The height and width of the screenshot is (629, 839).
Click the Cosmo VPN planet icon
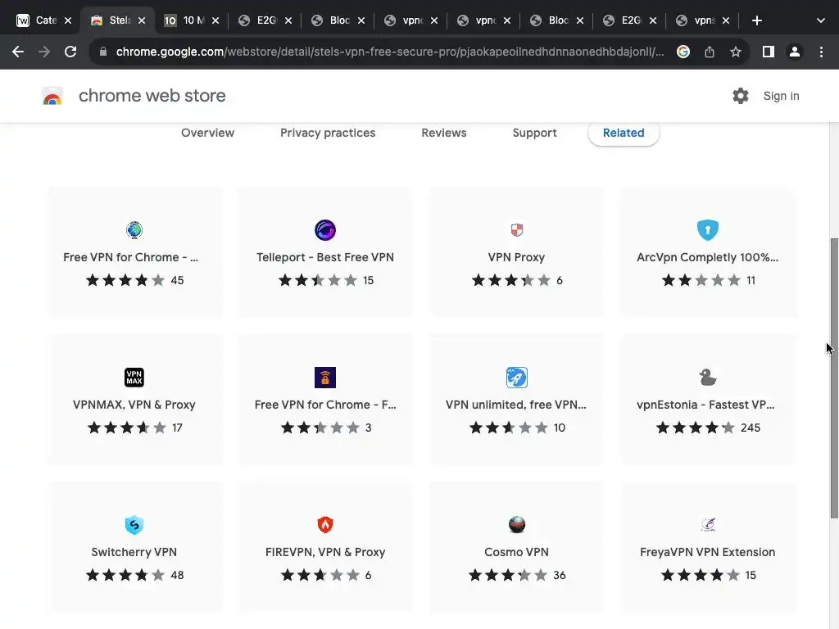(x=517, y=525)
